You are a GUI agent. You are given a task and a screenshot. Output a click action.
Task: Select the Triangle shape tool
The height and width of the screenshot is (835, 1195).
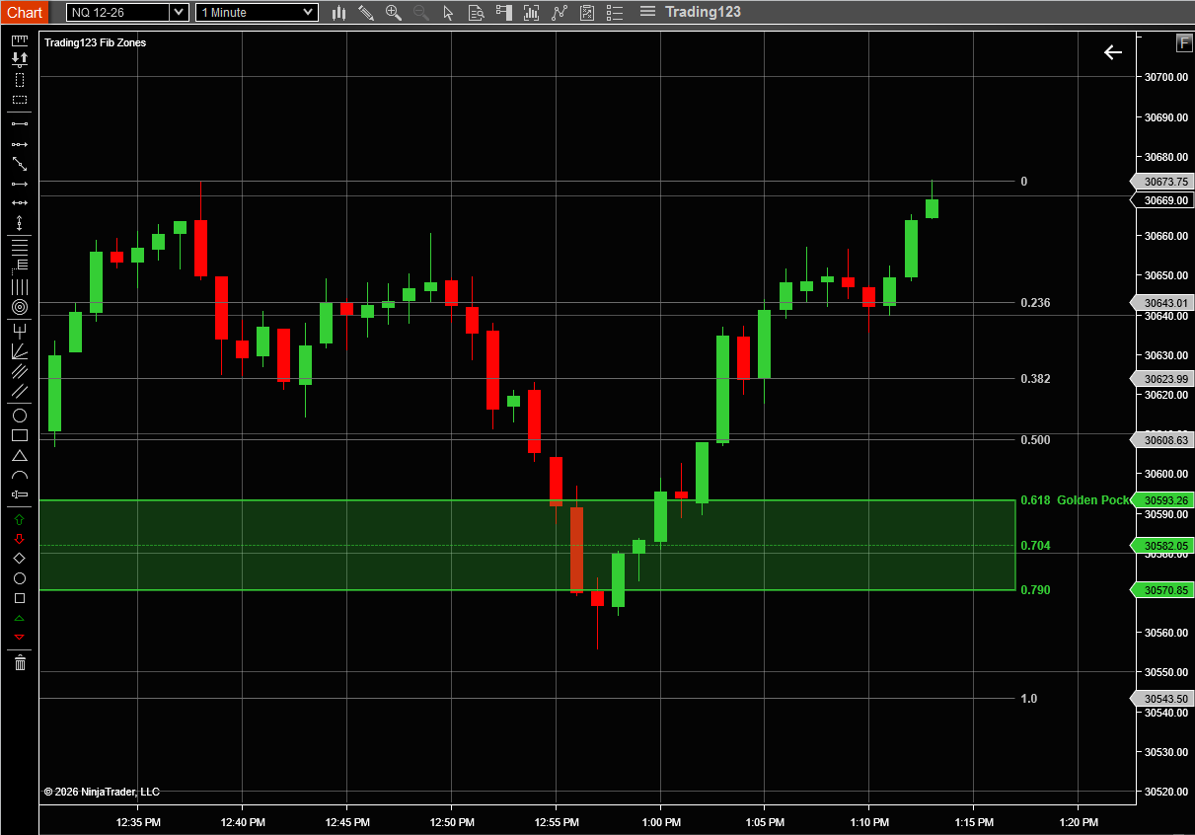click(x=20, y=455)
